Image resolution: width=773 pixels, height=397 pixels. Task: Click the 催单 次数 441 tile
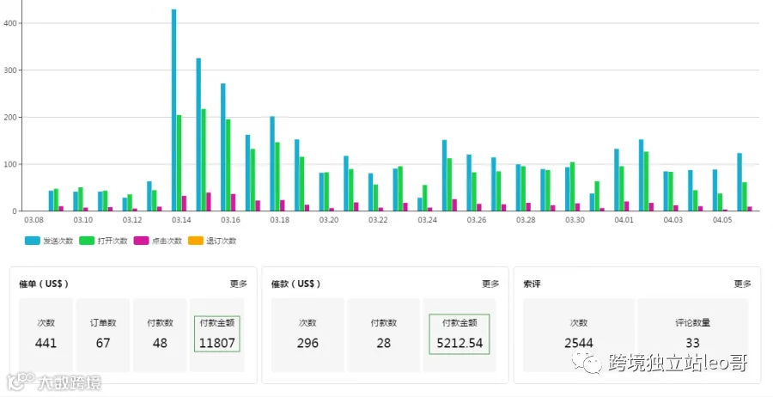point(46,334)
